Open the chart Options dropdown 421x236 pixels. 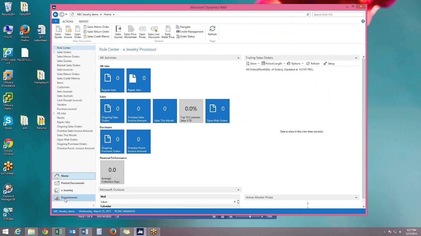coord(295,64)
